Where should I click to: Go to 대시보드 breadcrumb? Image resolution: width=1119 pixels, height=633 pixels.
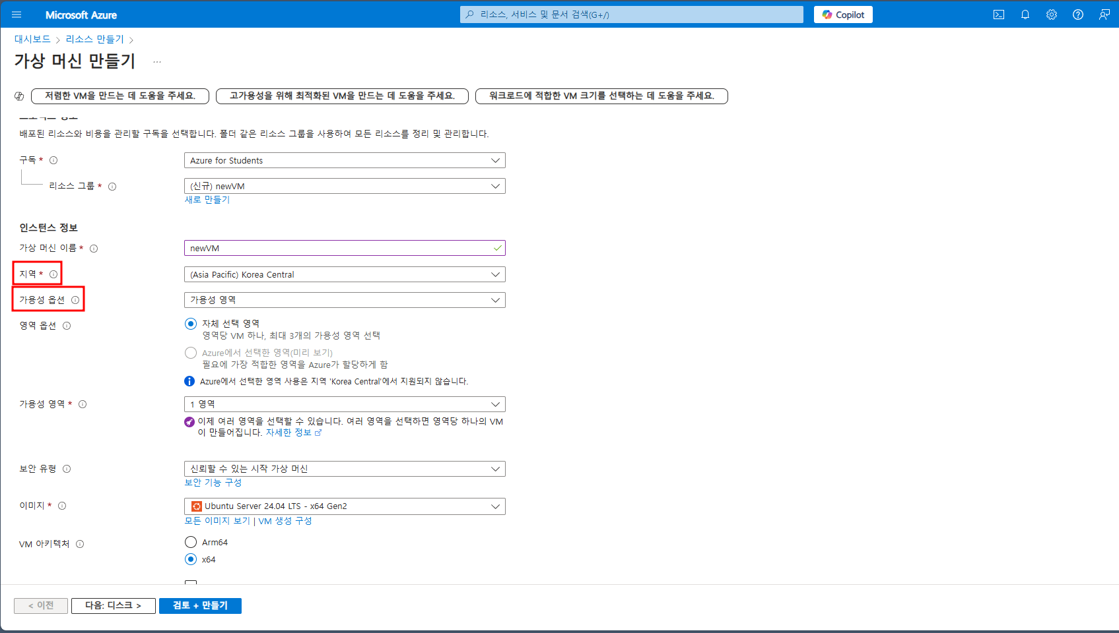tap(32, 40)
